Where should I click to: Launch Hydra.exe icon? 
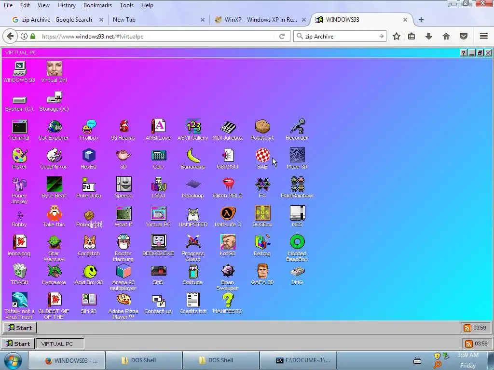[x=54, y=274]
